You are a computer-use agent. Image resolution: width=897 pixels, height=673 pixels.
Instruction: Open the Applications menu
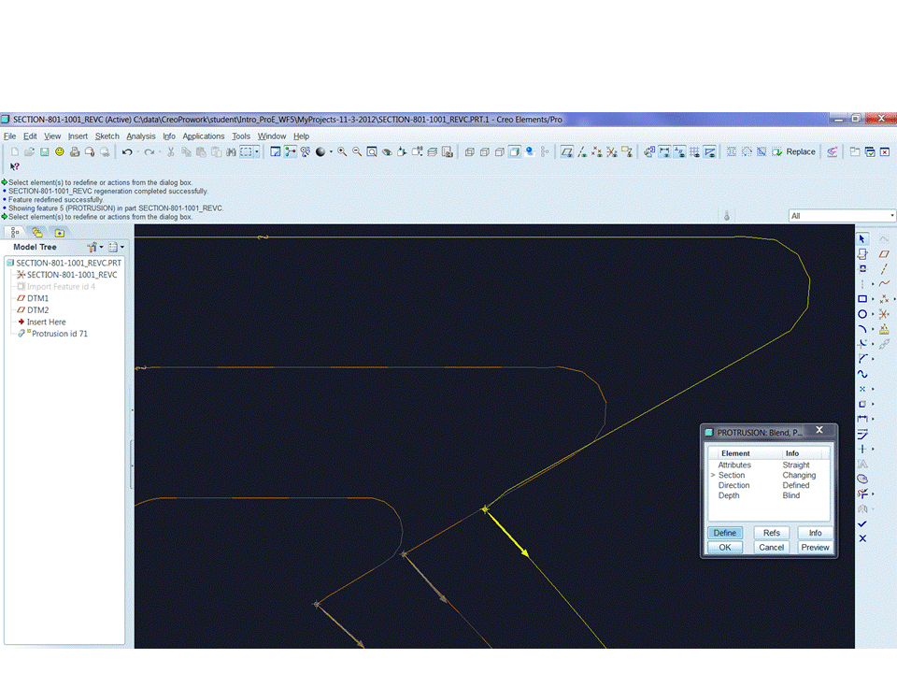(x=204, y=136)
